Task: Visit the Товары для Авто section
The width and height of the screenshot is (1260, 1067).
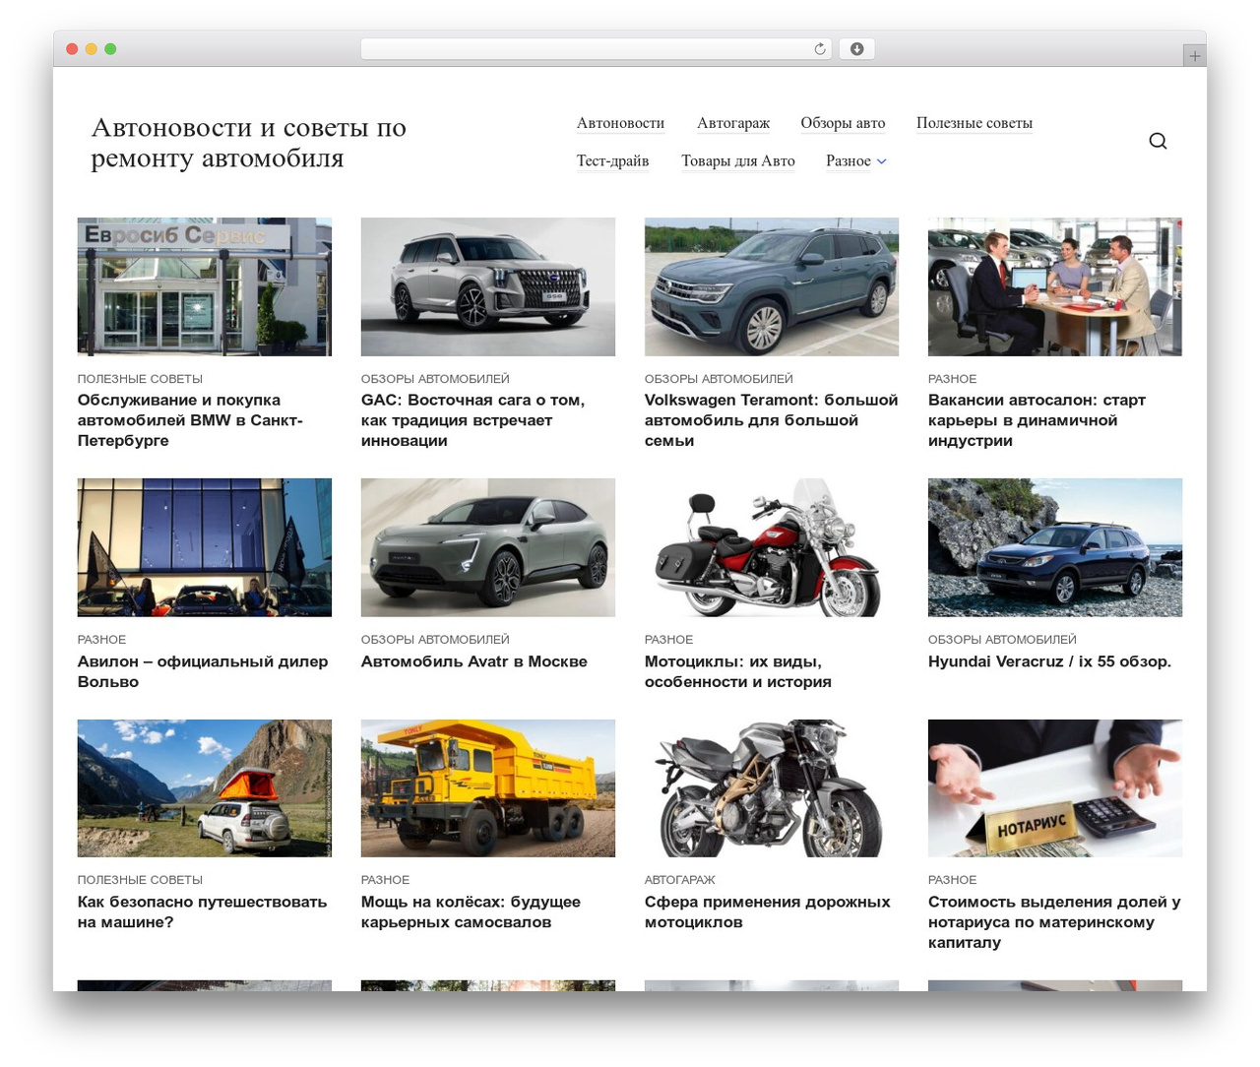Action: click(x=738, y=160)
